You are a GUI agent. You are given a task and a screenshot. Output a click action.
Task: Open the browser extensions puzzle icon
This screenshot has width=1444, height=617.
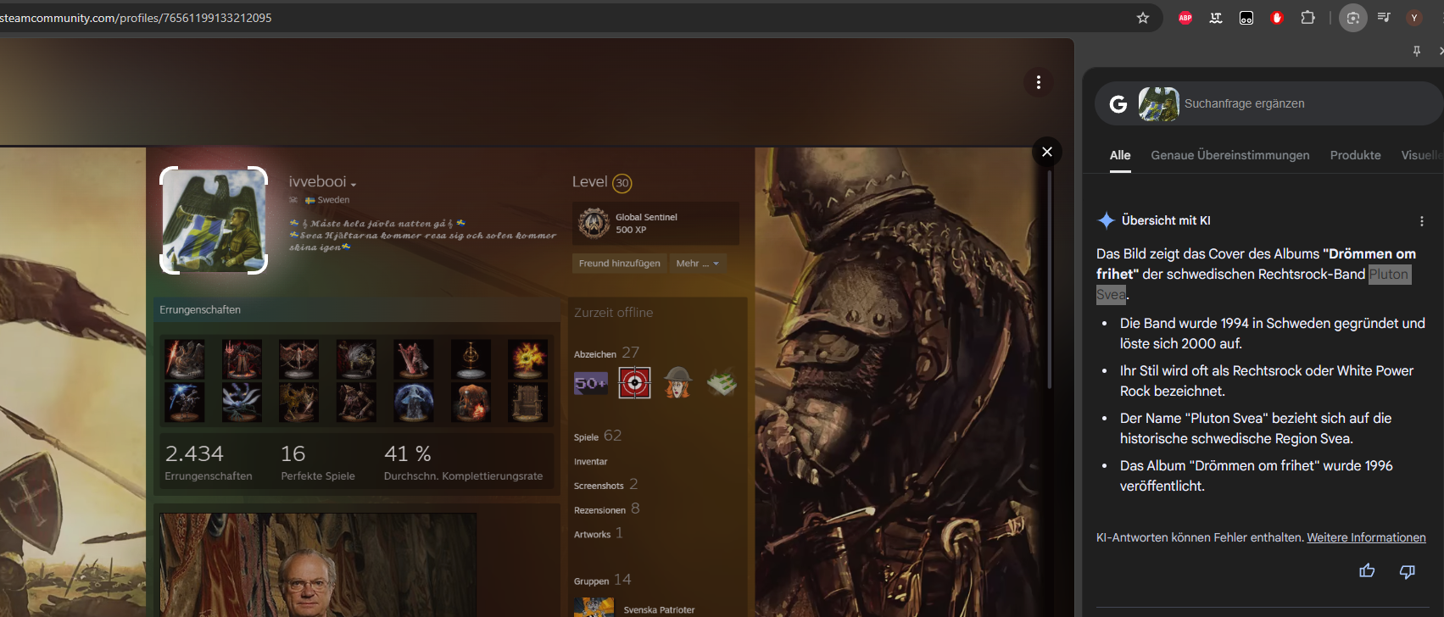1307,18
